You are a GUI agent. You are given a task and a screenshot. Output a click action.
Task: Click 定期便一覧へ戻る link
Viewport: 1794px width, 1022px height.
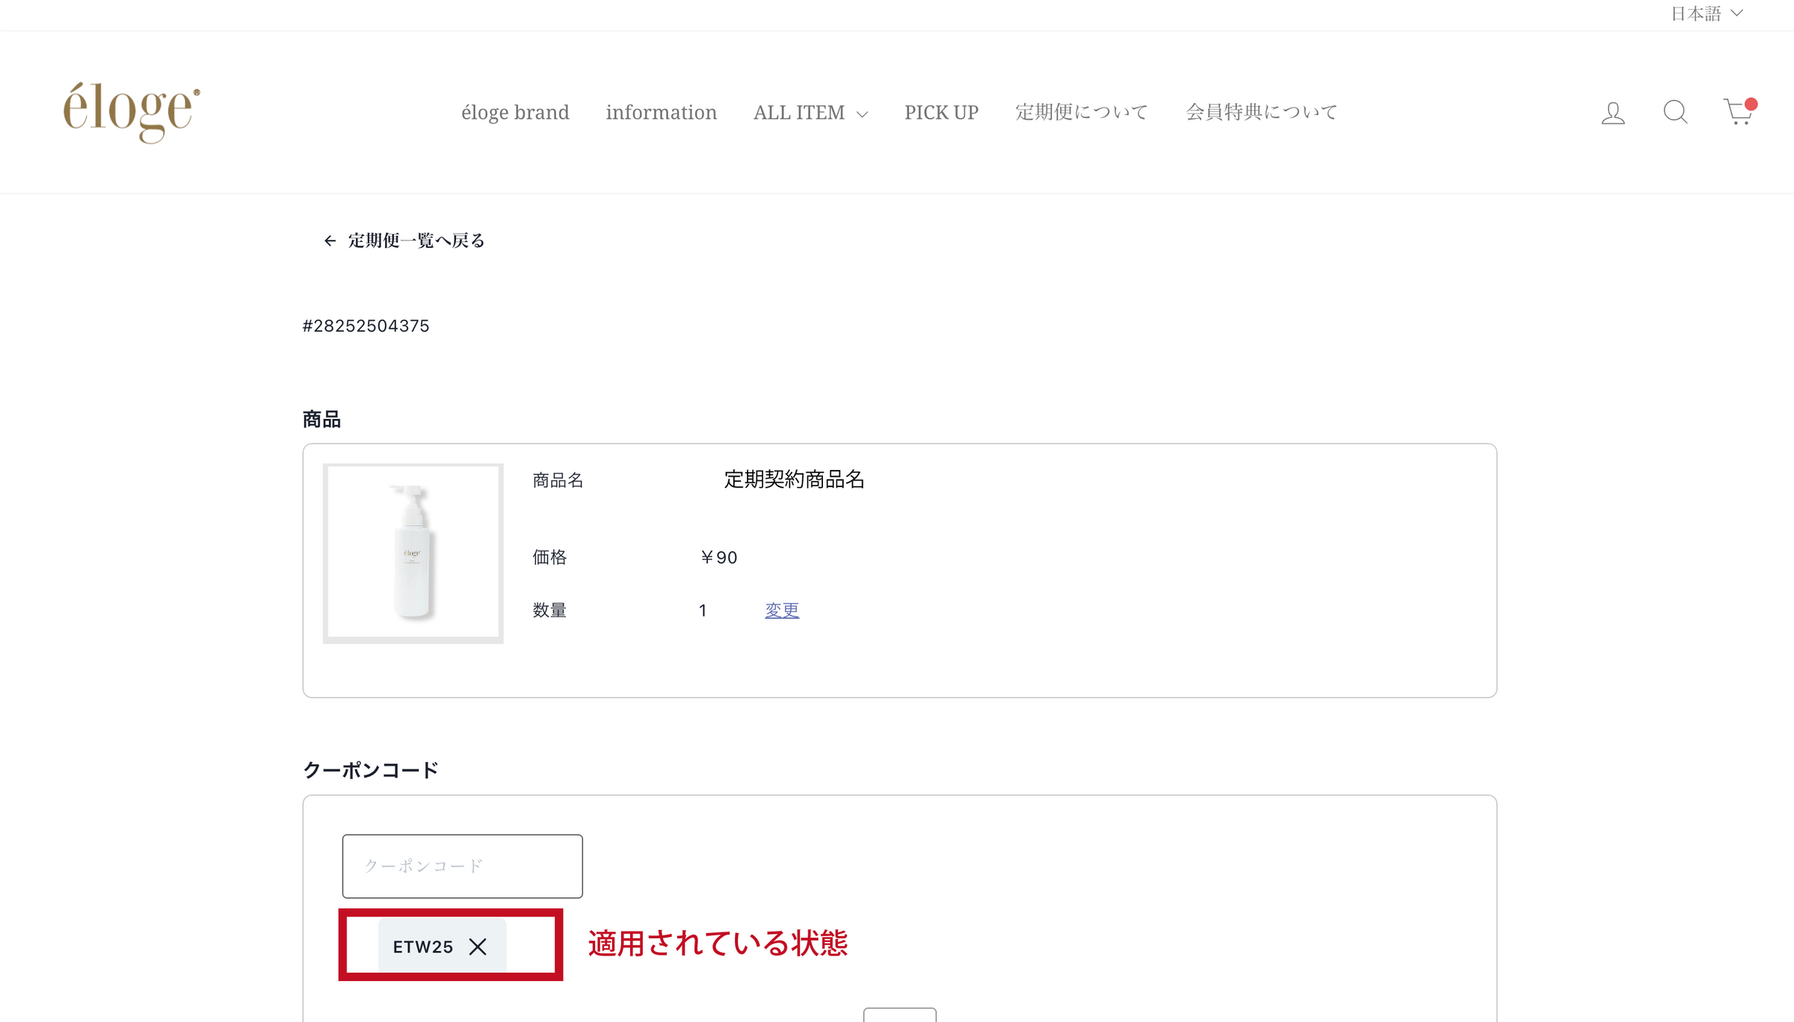(416, 241)
